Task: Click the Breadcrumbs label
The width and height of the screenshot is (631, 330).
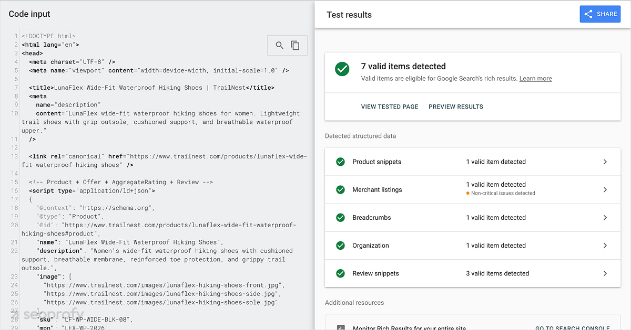Action: coord(372,217)
